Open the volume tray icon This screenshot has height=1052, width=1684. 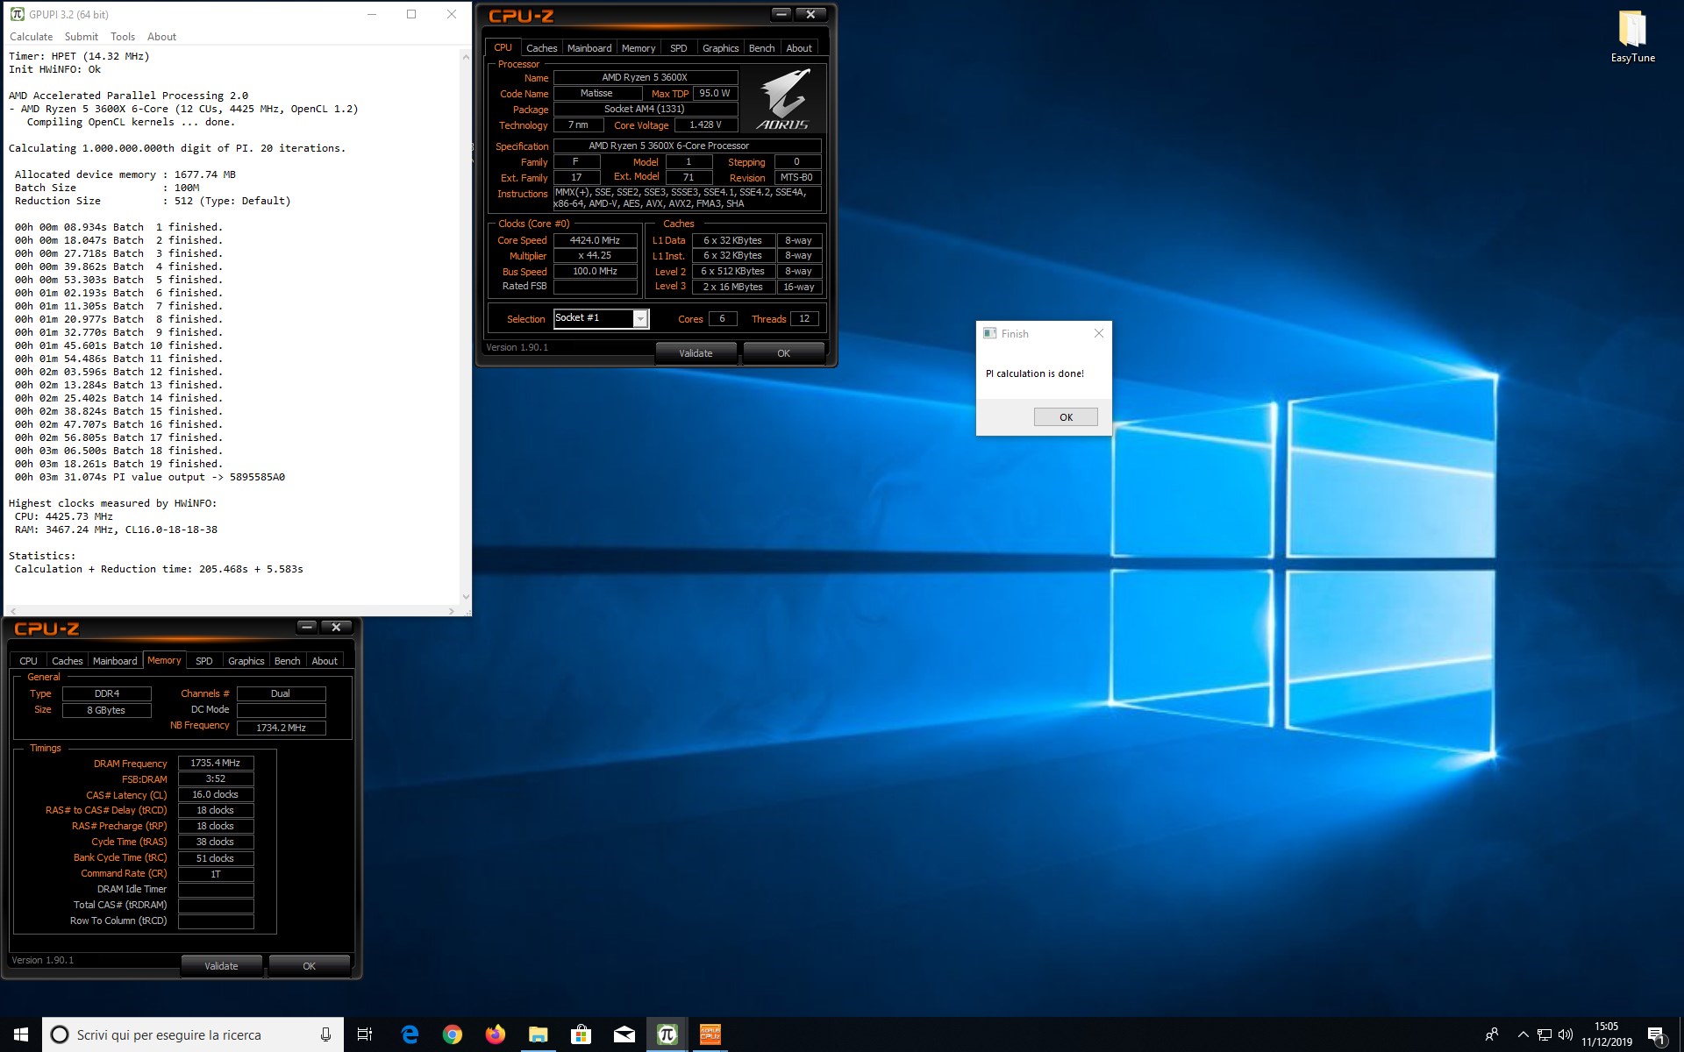1566,1035
